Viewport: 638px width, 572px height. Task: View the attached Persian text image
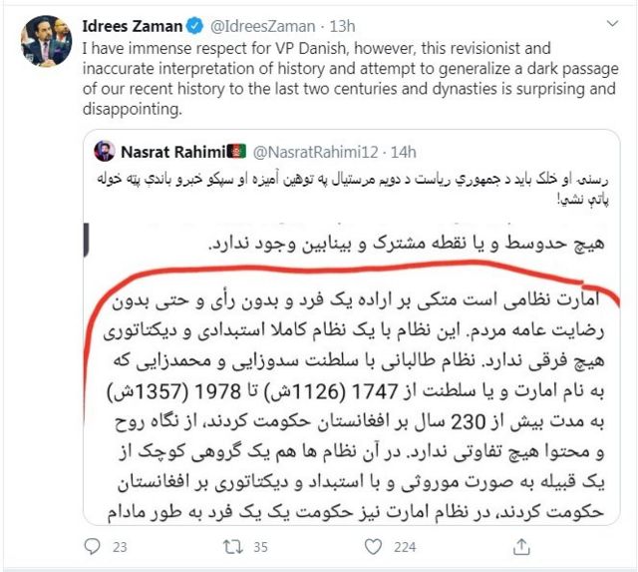point(352,373)
